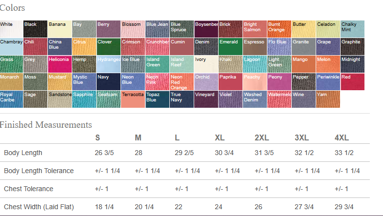Click the Body Length row label

(x=23, y=153)
